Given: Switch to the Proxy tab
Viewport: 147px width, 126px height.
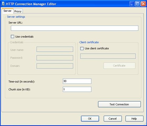Looking at the screenshot, I should (x=18, y=11).
